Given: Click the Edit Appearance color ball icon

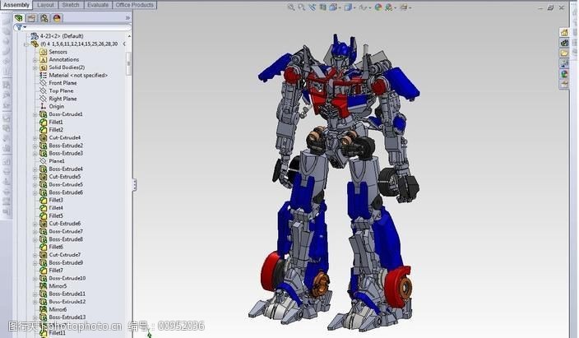Looking at the screenshot, I should (x=378, y=7).
